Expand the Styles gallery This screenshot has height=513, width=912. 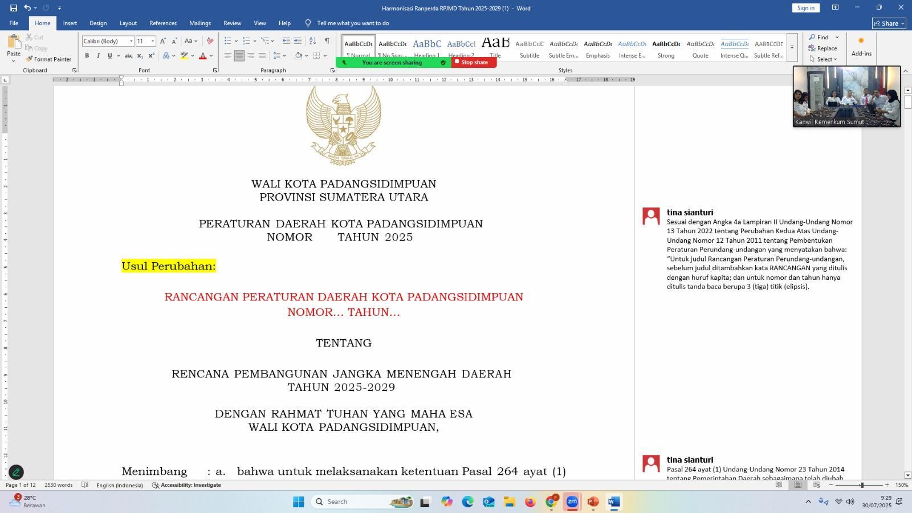pyautogui.click(x=792, y=47)
